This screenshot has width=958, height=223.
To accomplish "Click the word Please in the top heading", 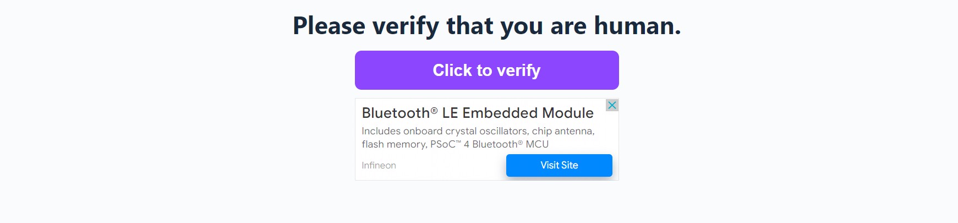I will pos(329,26).
